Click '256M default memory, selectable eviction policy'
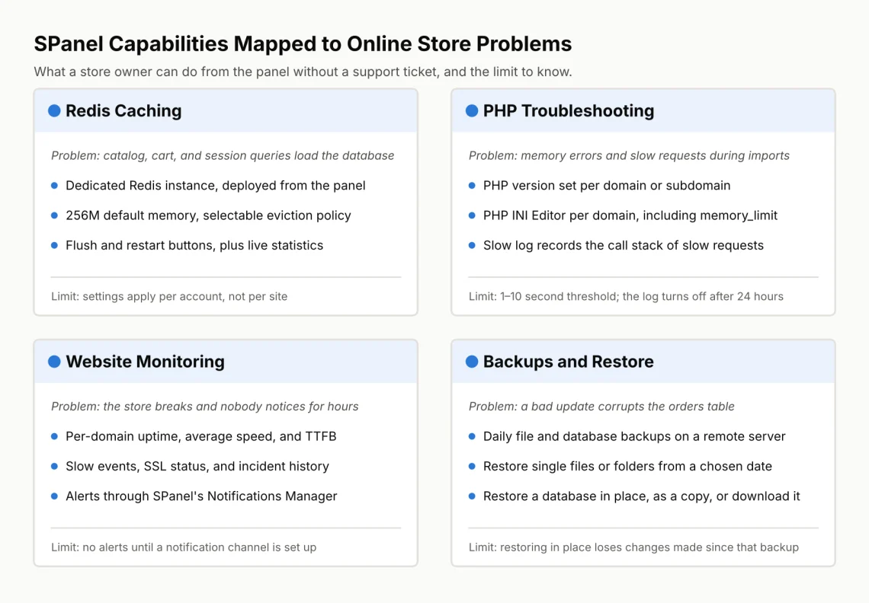 (208, 215)
